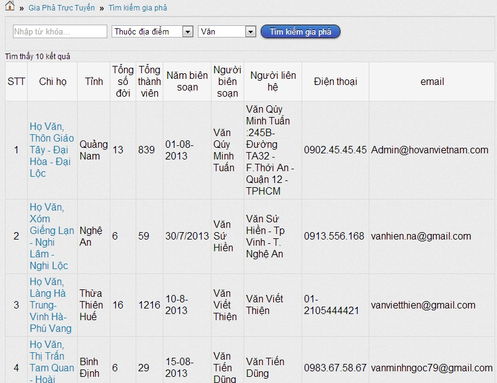
Task: Click phone number 0913.556.168 cell
Action: [x=334, y=236]
